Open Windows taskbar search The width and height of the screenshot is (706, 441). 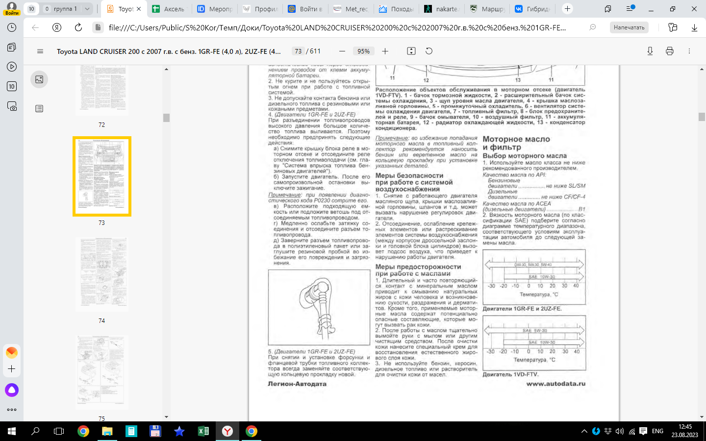(35, 431)
